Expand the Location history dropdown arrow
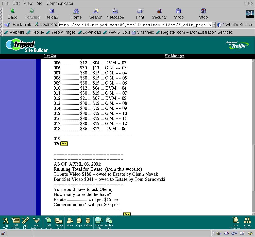Viewport: 255px width, 237px height. [x=214, y=25]
